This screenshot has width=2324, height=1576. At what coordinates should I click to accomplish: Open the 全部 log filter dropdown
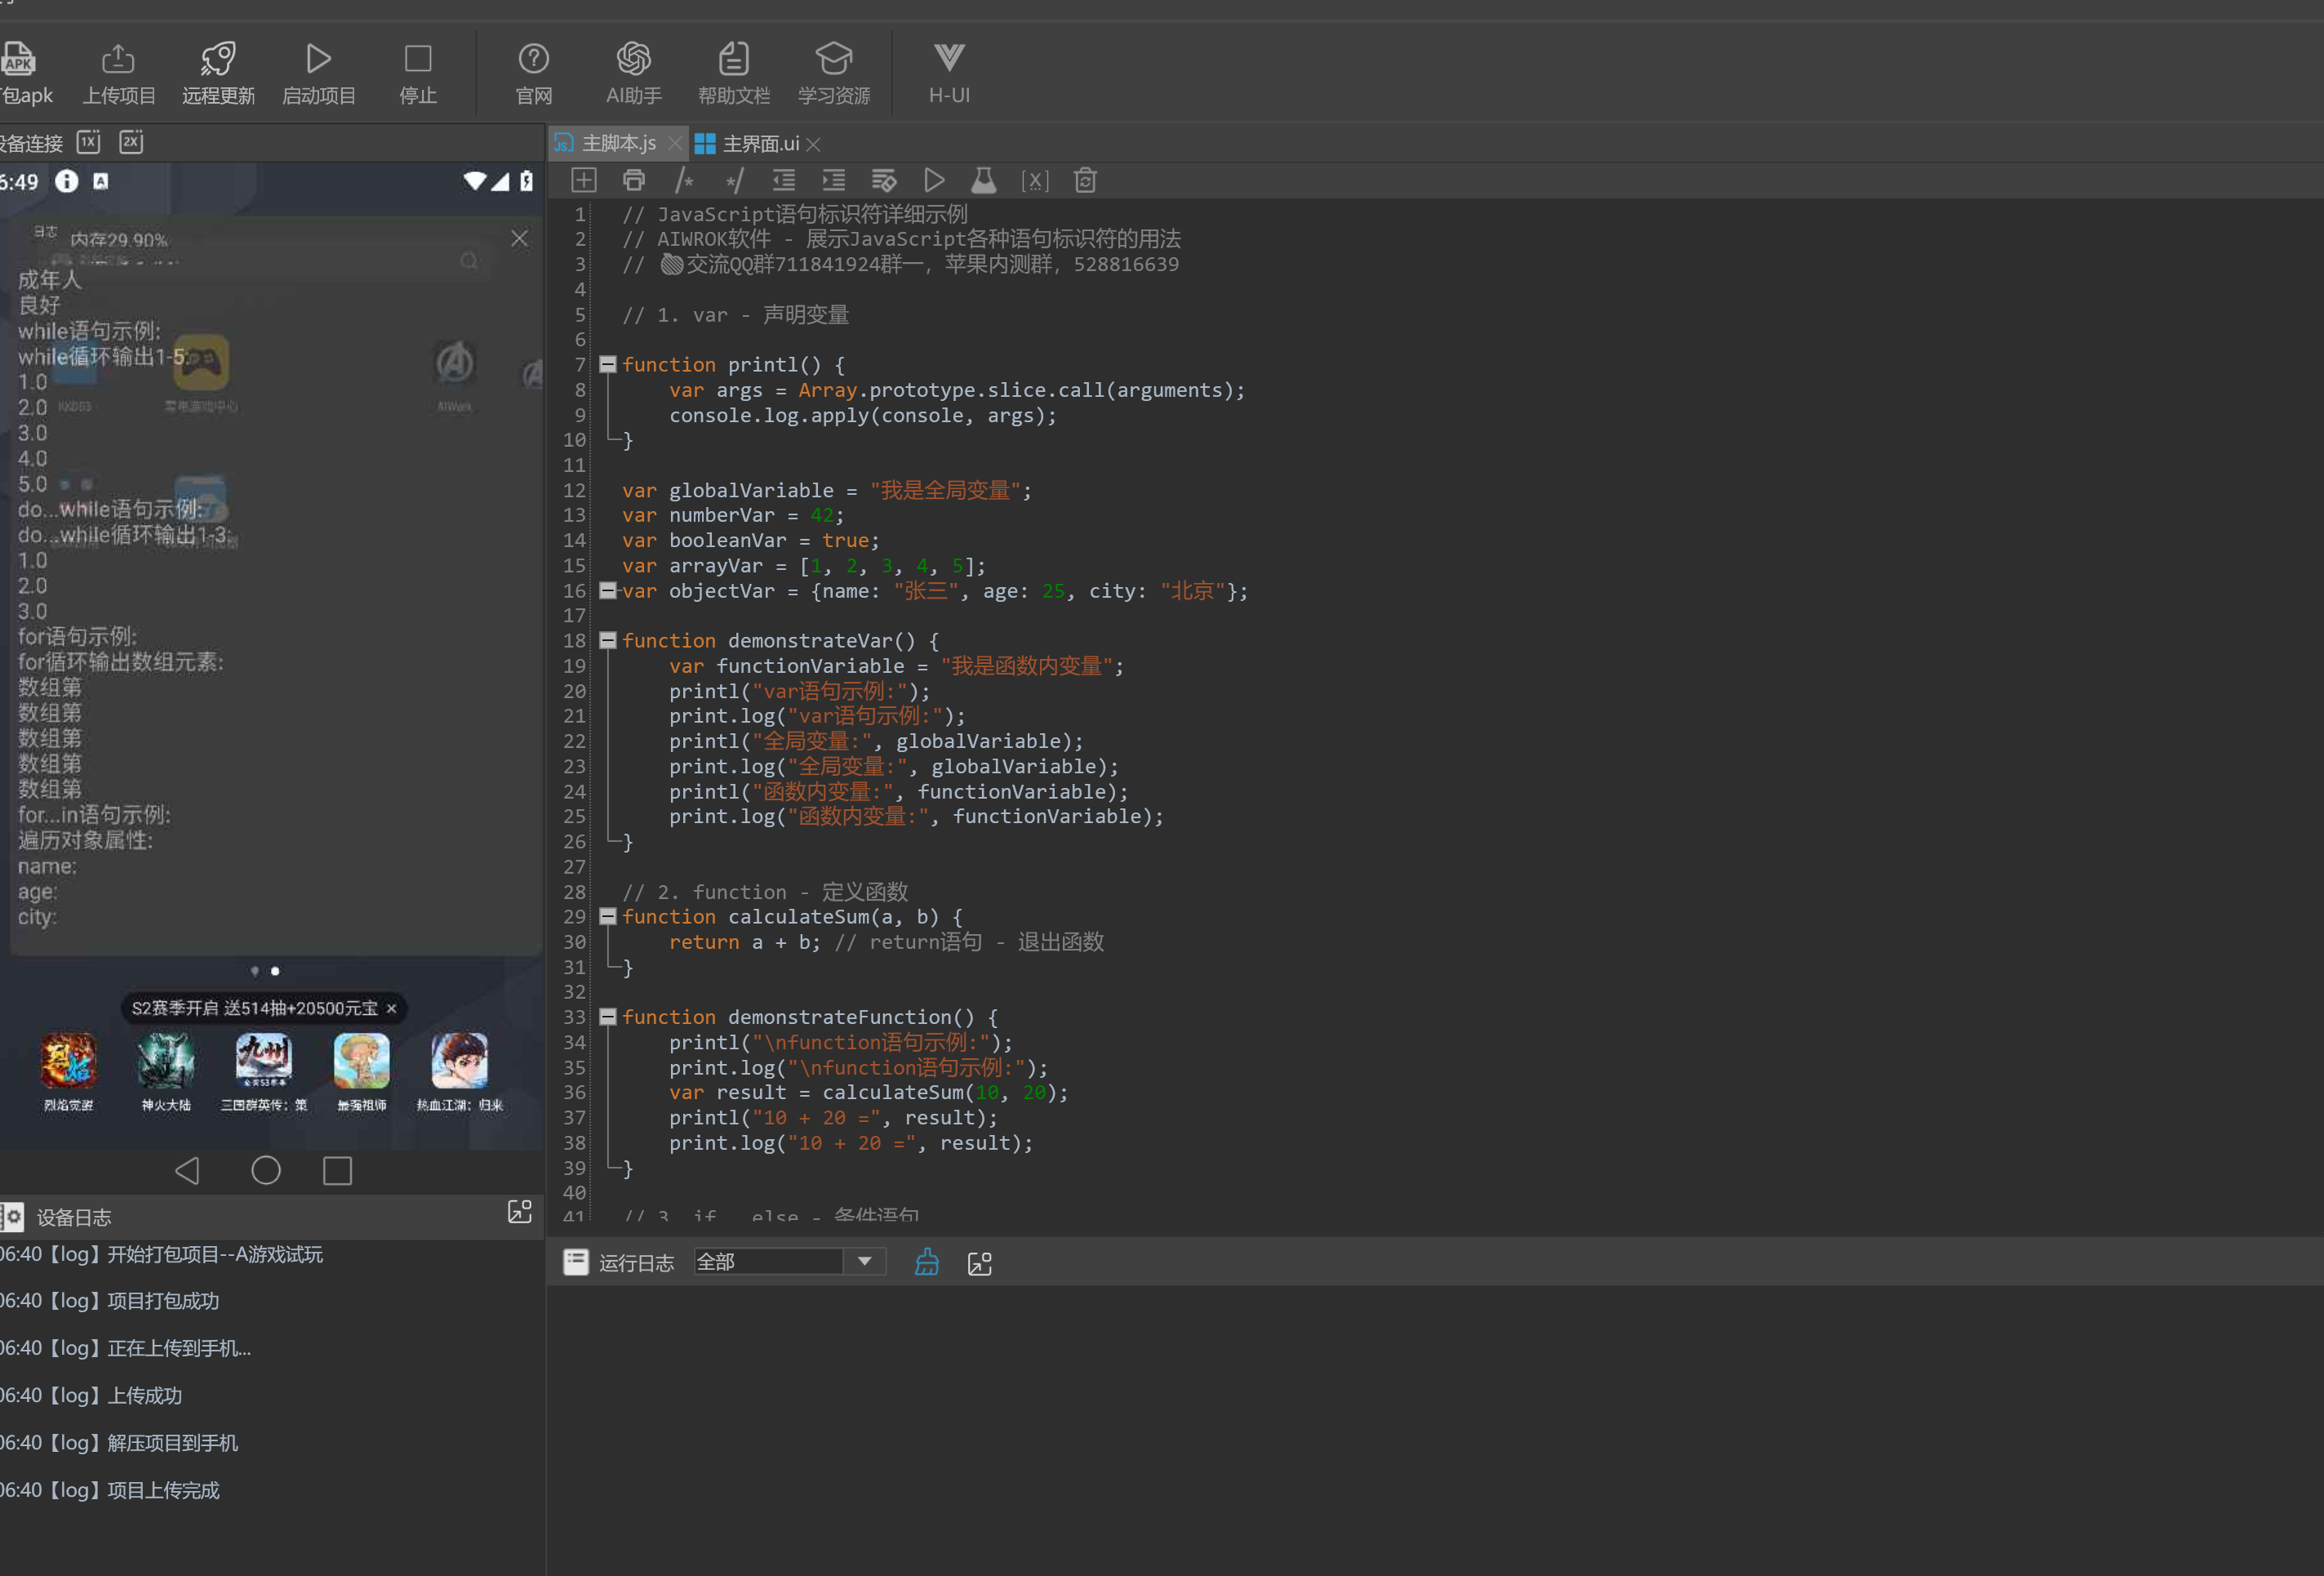pos(864,1262)
